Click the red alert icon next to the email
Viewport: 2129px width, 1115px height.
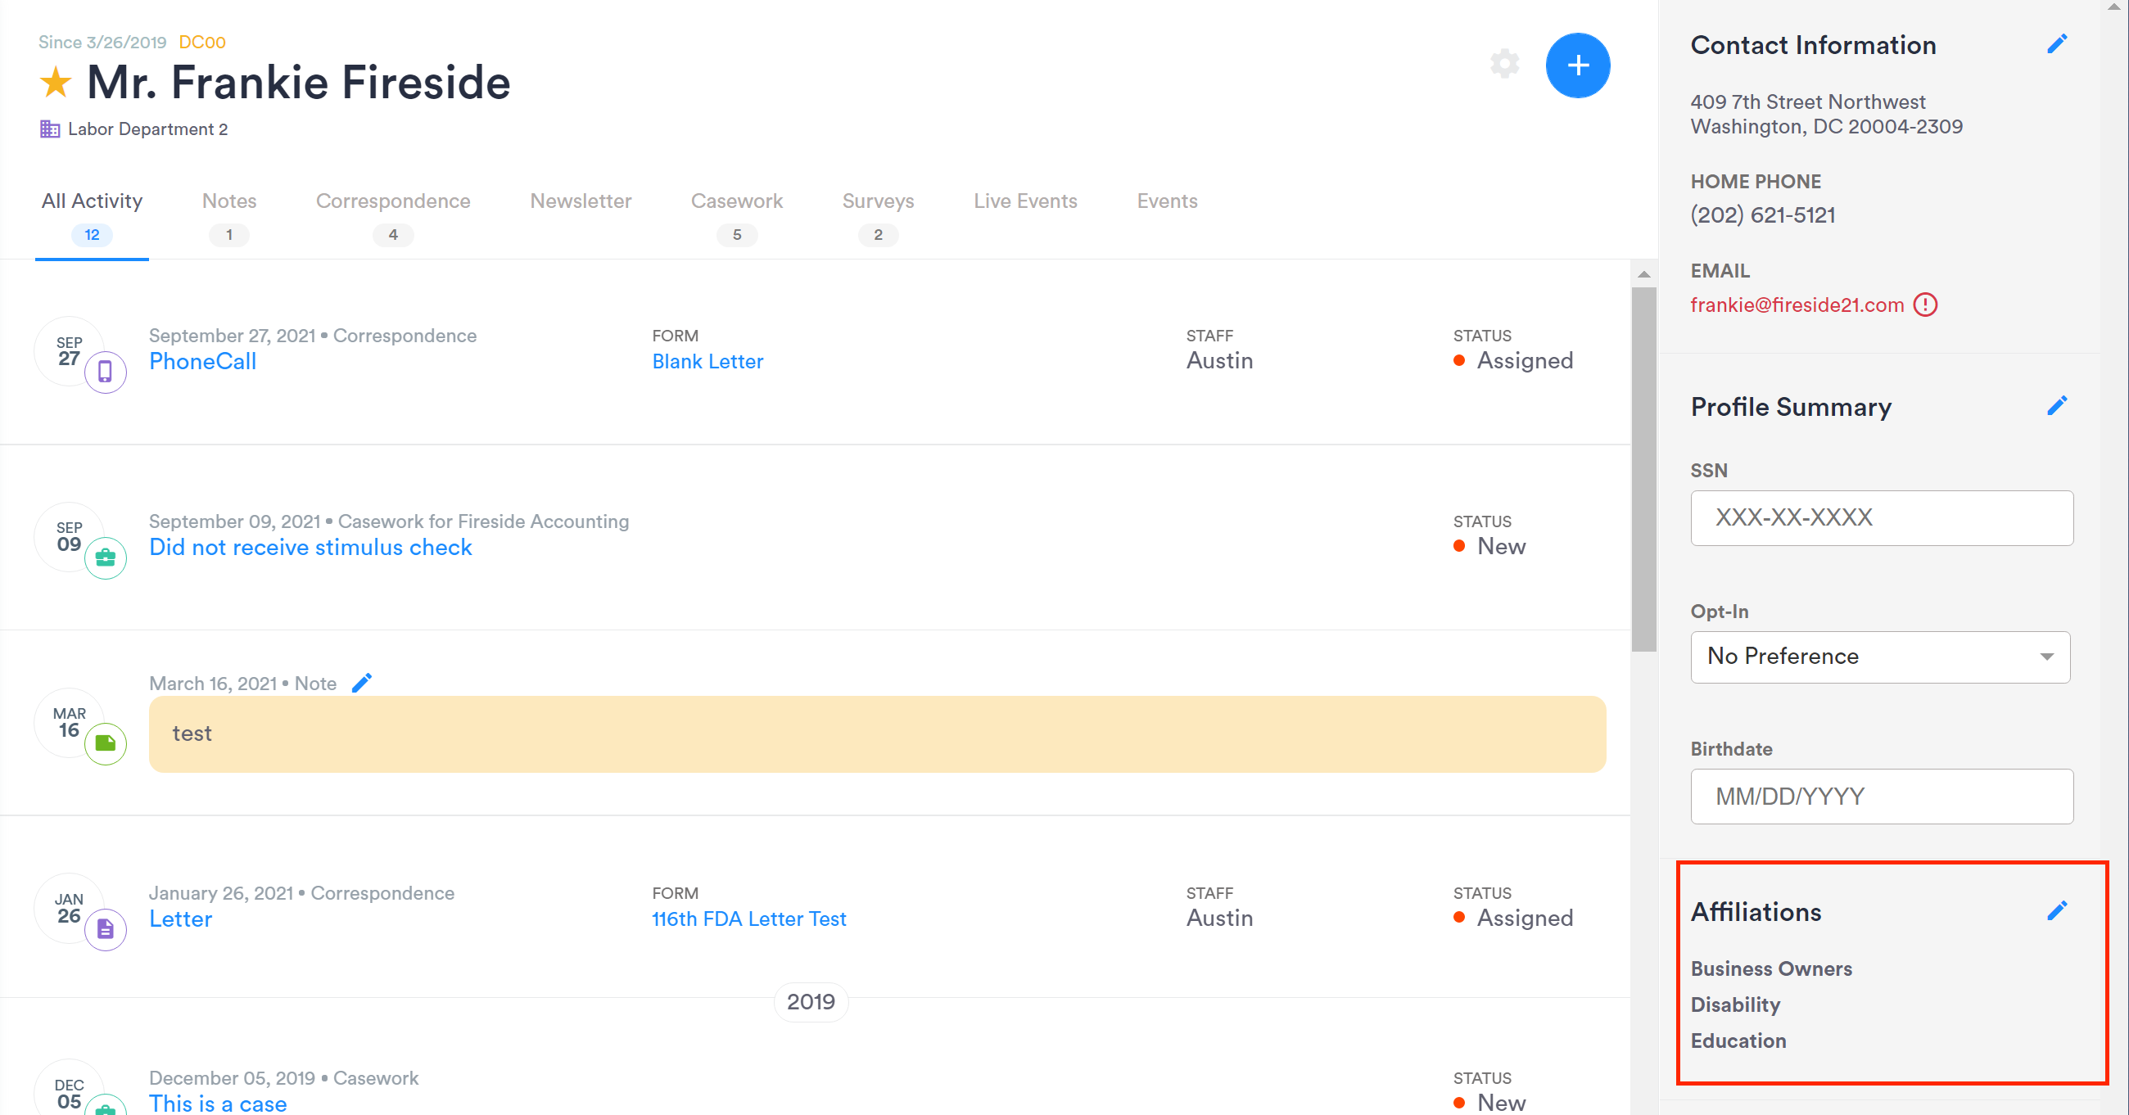tap(1926, 305)
